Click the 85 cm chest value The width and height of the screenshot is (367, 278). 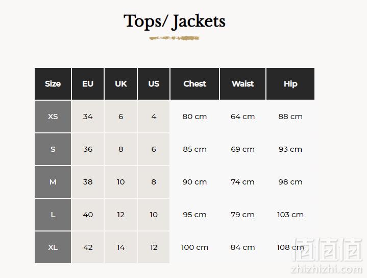click(195, 149)
